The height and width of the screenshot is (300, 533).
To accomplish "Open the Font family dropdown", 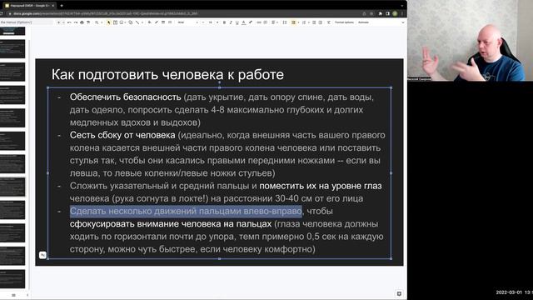I will (x=188, y=22).
